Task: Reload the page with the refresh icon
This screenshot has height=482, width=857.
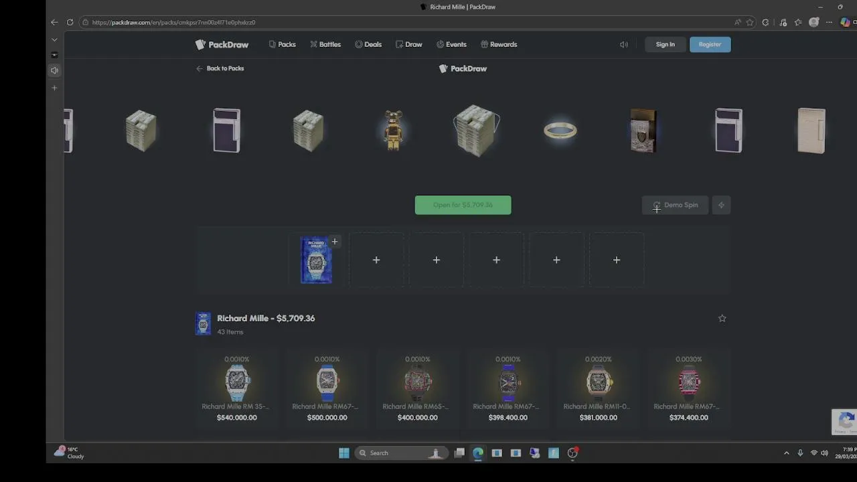Action: pyautogui.click(x=70, y=22)
